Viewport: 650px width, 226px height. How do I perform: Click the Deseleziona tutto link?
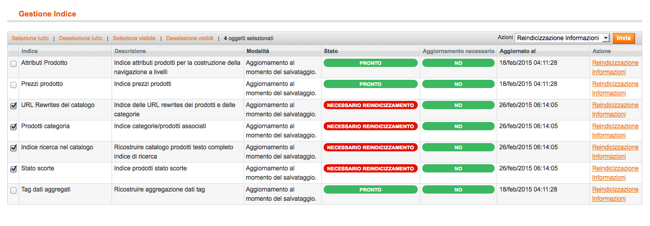point(81,38)
